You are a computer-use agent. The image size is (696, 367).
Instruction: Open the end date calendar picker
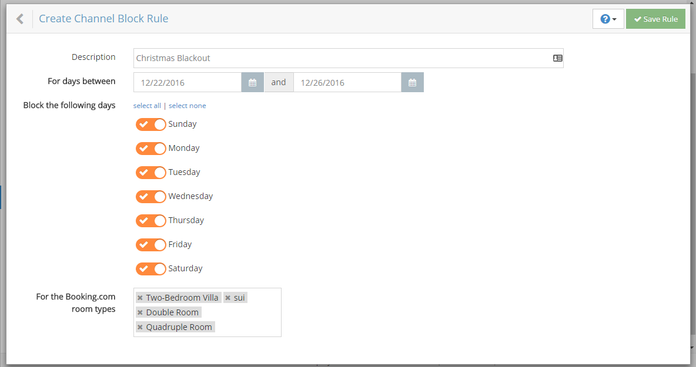tap(412, 83)
